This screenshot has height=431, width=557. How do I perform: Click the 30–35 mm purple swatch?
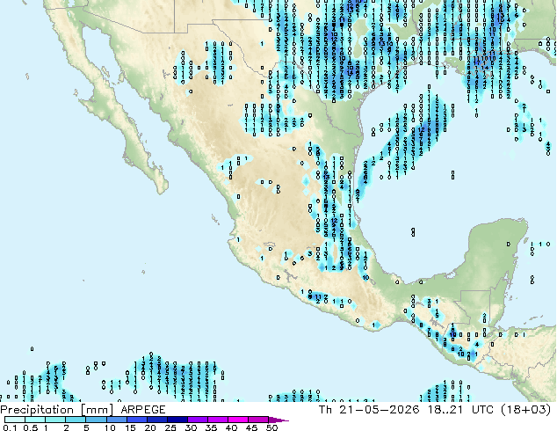(197, 420)
